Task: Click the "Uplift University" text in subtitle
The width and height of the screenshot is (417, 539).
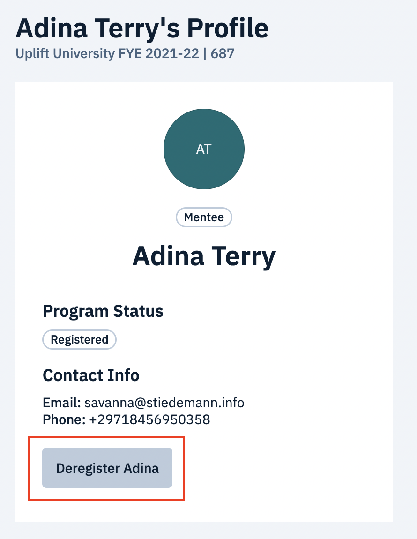Action: 65,53
